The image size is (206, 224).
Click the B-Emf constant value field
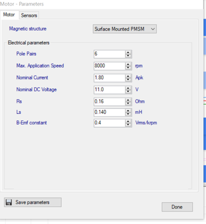click(109, 123)
